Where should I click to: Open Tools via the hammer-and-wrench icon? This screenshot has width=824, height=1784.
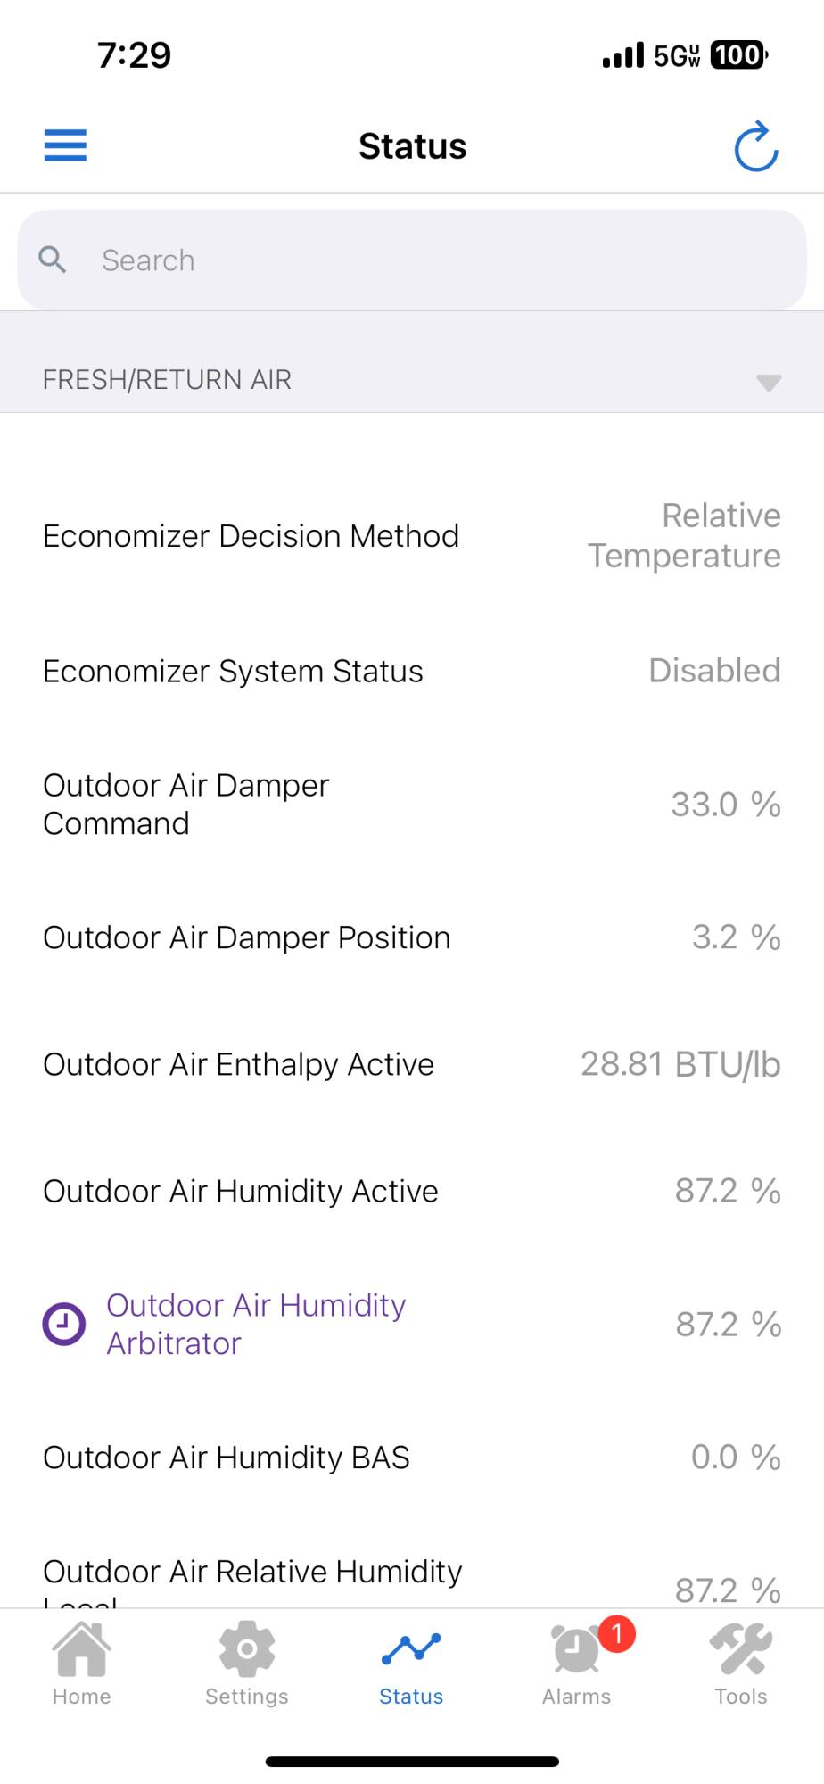pyautogui.click(x=740, y=1648)
